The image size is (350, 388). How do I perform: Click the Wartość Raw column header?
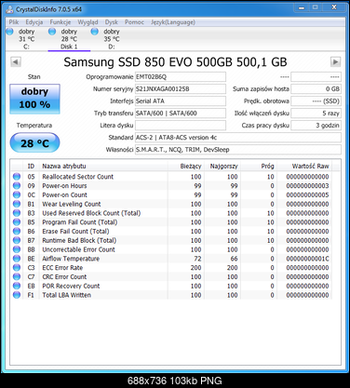(304, 167)
